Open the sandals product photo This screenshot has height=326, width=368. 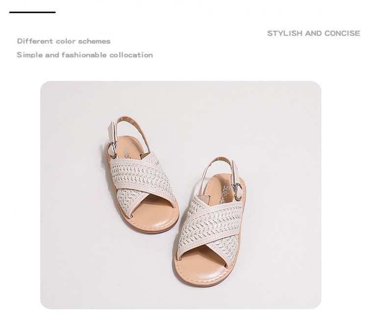pos(181,195)
